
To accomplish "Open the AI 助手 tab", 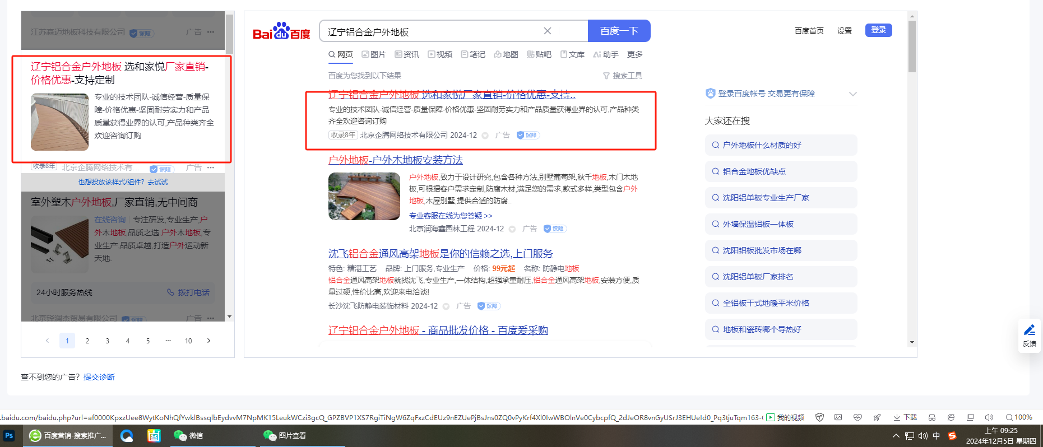I will (x=606, y=54).
